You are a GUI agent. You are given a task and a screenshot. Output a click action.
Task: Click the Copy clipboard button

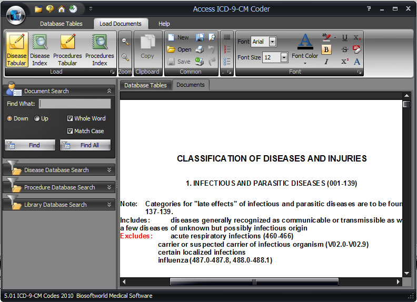point(147,47)
